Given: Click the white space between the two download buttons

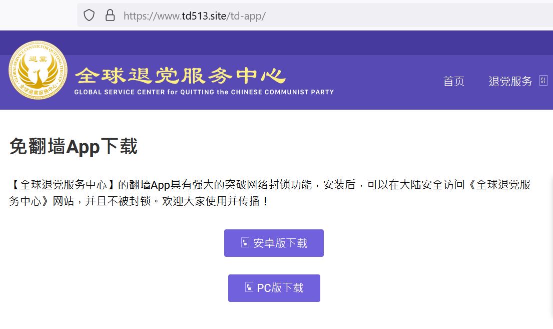Looking at the screenshot, I should tap(274, 265).
